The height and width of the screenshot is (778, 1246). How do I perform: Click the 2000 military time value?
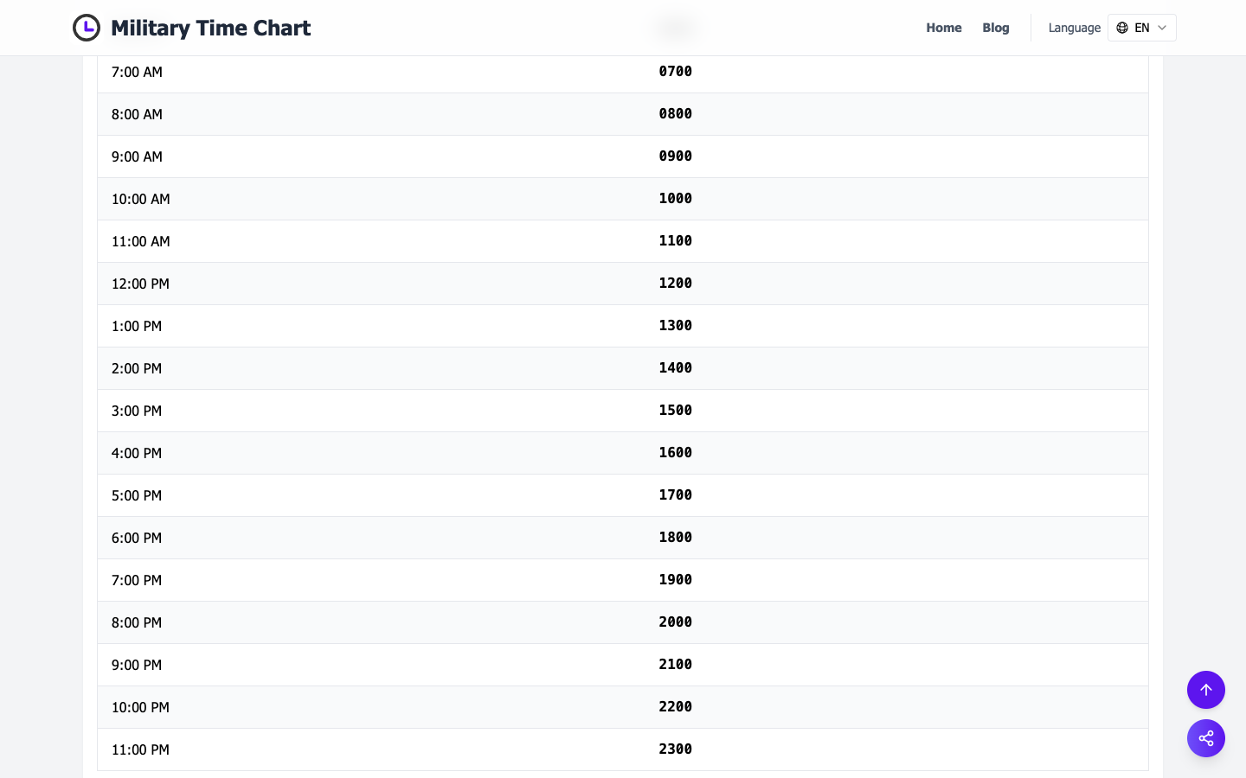(676, 622)
